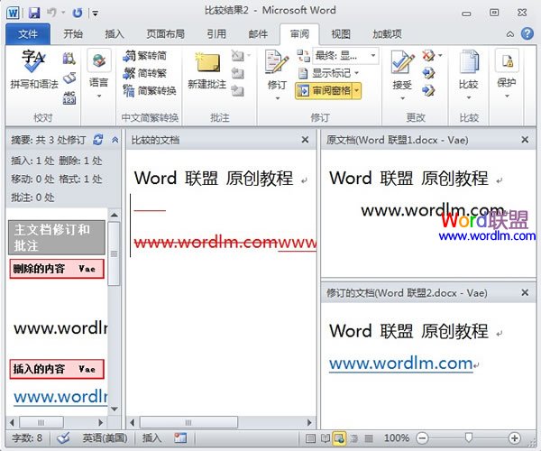Screen dimensions: 541x451
Task: Click the Previous Comment icon
Action: 237,73
